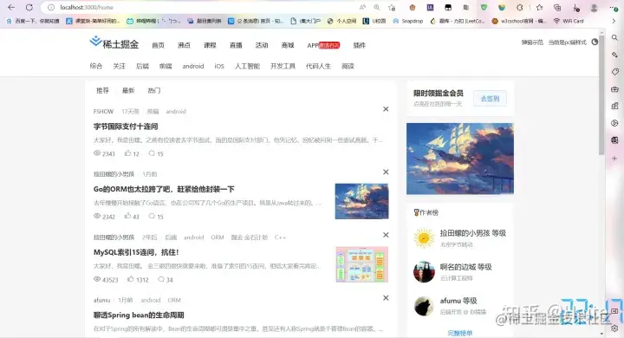624x338 pixels.
Task: Like the 字节国际支付十连问 article thumbs-up icon
Action: [x=127, y=153]
